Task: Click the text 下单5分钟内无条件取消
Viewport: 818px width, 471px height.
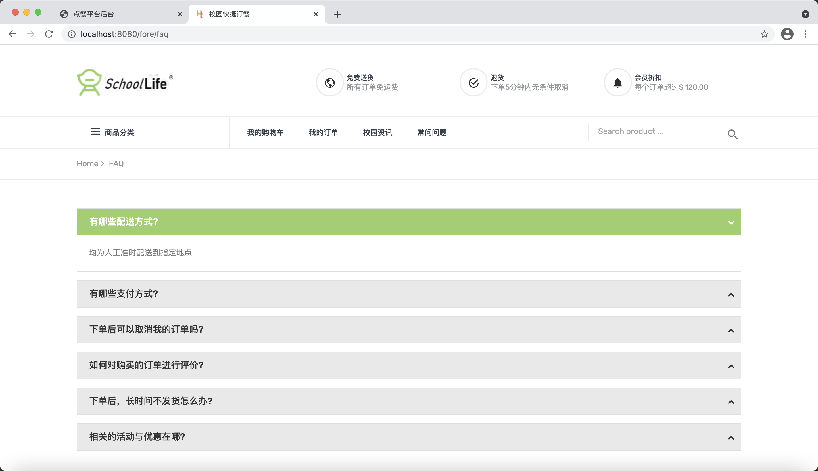Action: [529, 87]
